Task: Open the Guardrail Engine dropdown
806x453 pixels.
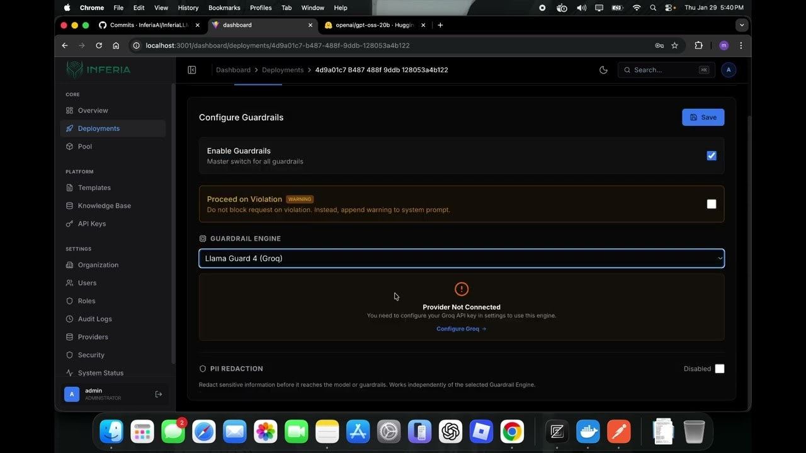Action: (x=462, y=259)
